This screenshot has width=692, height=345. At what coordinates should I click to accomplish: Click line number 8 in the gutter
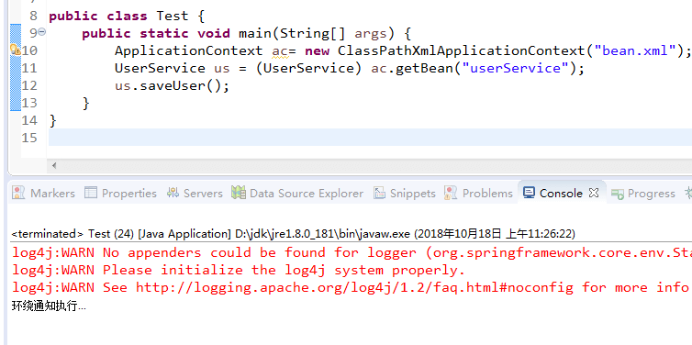pos(34,16)
